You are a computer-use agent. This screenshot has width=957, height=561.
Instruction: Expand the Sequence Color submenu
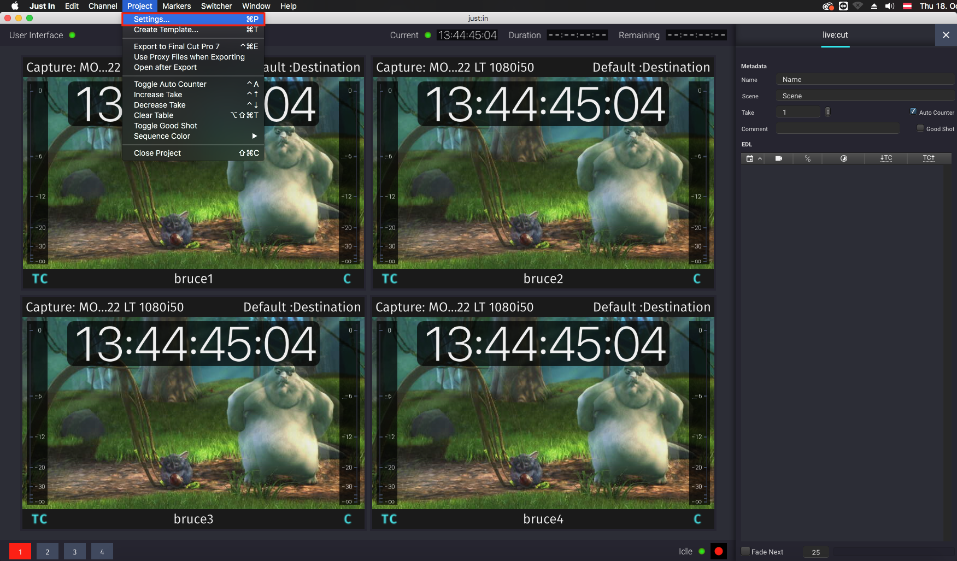pyautogui.click(x=193, y=136)
